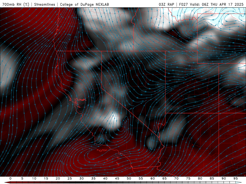Select the colorbar label '65'
Screen dimensions: 246x184
coord(165,178)
